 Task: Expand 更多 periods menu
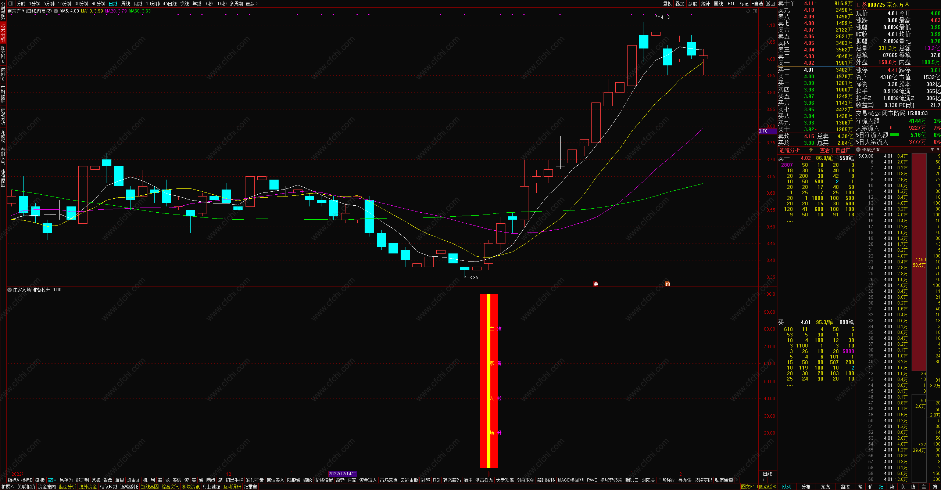[x=252, y=4]
